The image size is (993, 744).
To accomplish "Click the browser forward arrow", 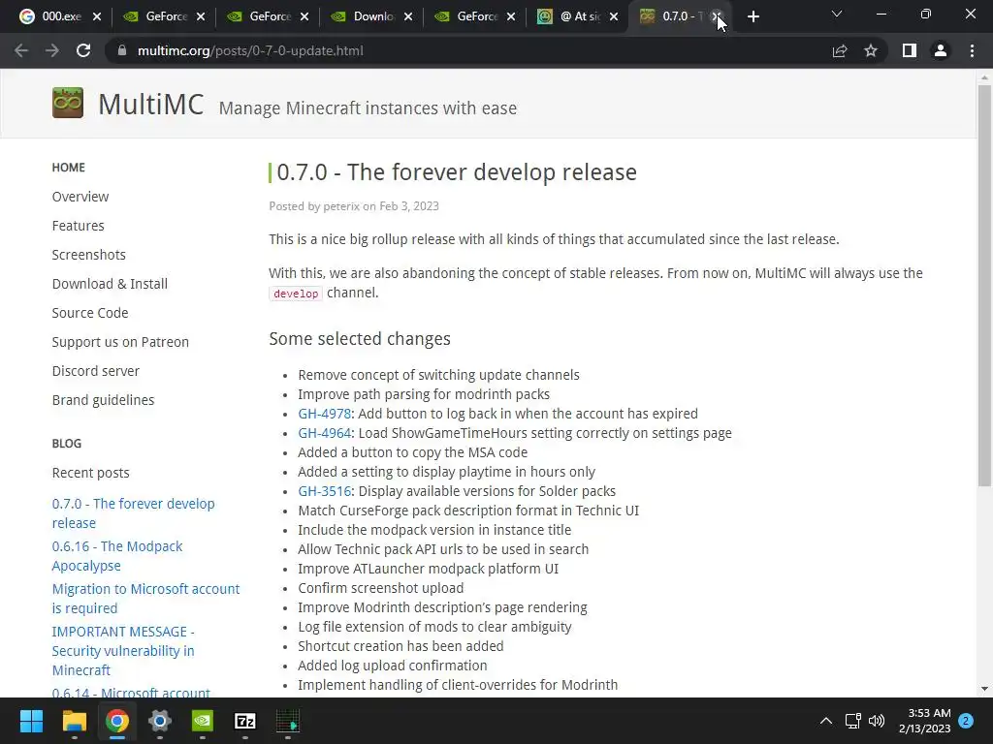I will tap(52, 50).
